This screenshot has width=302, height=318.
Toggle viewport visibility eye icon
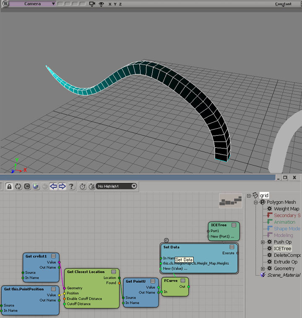(101, 4)
